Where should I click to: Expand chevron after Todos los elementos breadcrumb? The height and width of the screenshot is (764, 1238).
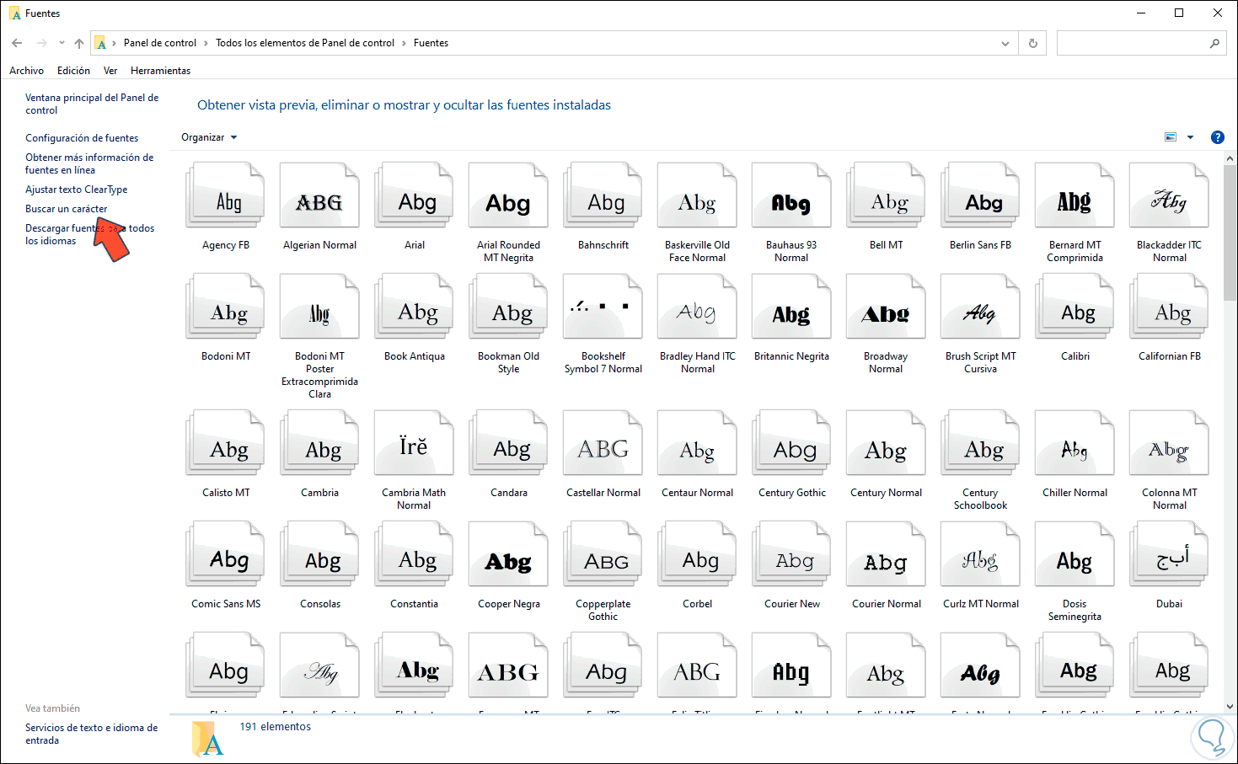404,43
